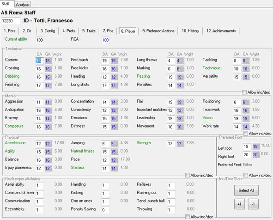Click the Composure DA field
The width and height of the screenshot is (273, 220).
point(40,127)
